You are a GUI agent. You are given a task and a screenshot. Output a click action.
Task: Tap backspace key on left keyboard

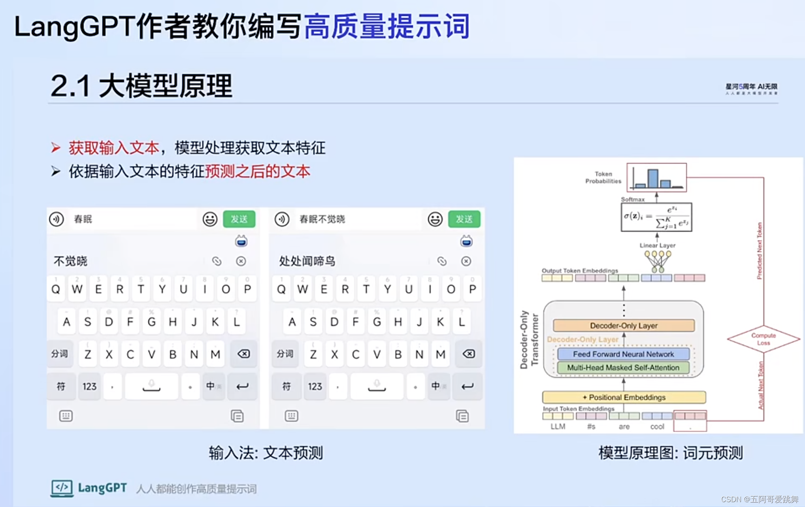[x=243, y=354]
